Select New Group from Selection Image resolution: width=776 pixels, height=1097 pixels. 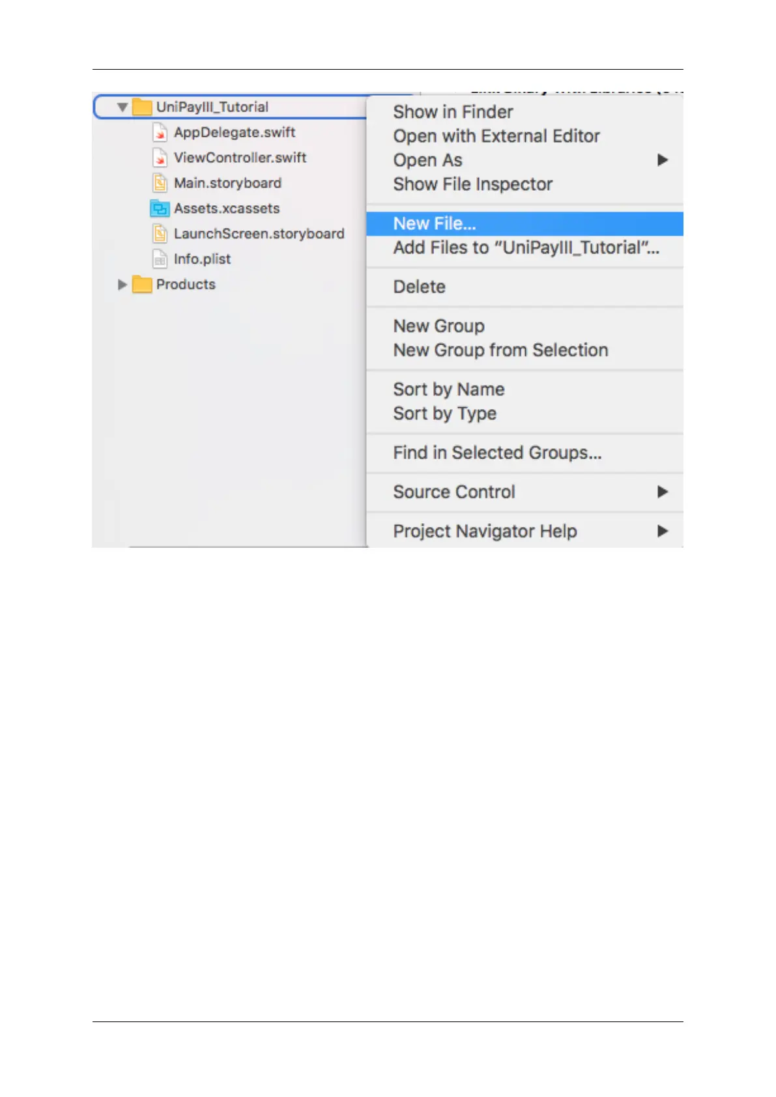tap(500, 350)
